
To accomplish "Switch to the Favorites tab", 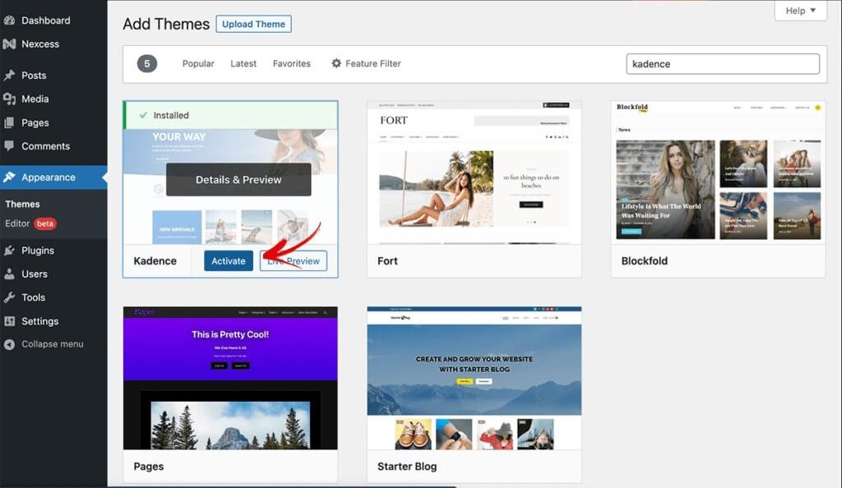I will [x=292, y=63].
